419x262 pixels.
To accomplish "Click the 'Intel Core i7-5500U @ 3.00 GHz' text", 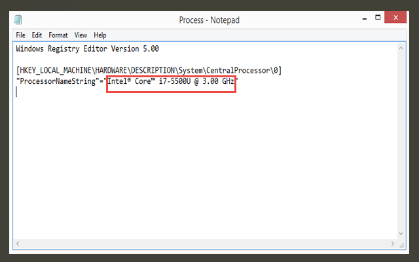I will [171, 81].
